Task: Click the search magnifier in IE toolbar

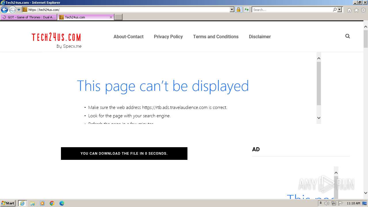Action: pyautogui.click(x=335, y=10)
